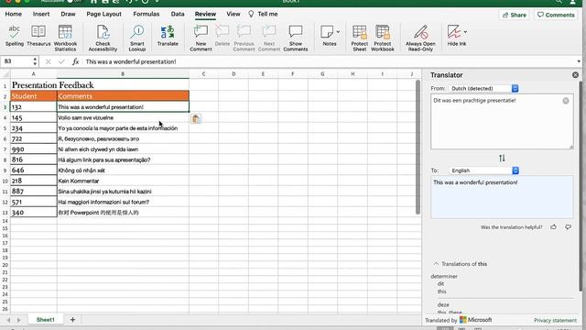Close the Translator pane
Viewport: 586px width, 330px height.
tap(575, 75)
